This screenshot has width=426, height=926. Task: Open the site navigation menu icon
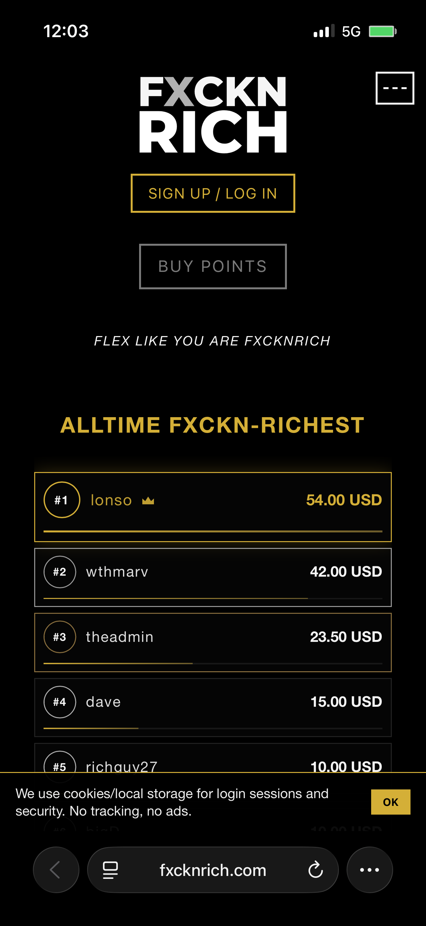pyautogui.click(x=395, y=89)
